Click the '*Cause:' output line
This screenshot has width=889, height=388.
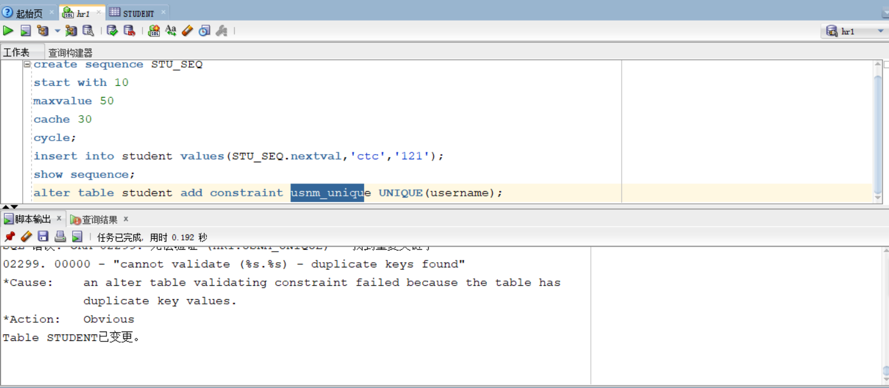[282, 283]
